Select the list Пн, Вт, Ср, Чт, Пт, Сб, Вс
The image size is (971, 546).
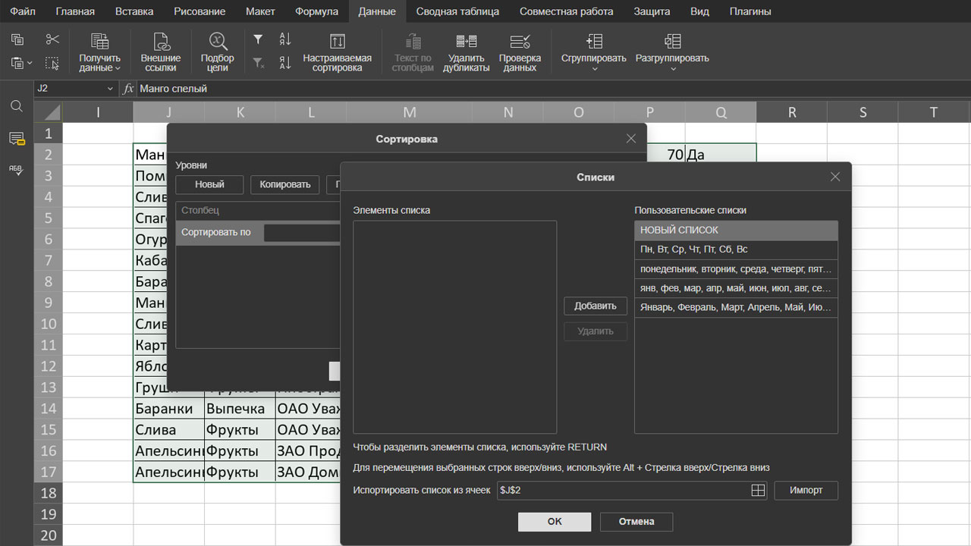[x=736, y=249]
